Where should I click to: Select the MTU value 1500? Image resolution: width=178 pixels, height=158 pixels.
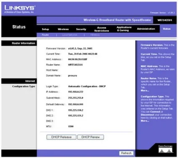(71, 127)
